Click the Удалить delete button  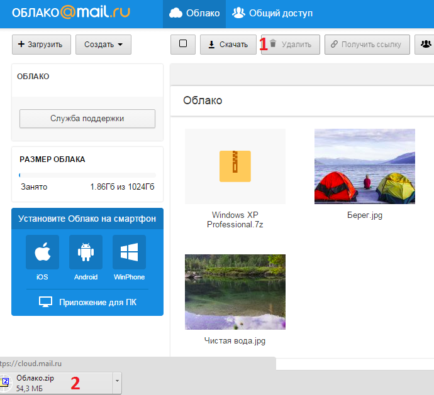[x=291, y=45]
